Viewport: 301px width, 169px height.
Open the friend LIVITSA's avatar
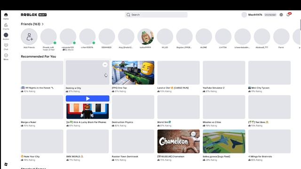[223, 37]
